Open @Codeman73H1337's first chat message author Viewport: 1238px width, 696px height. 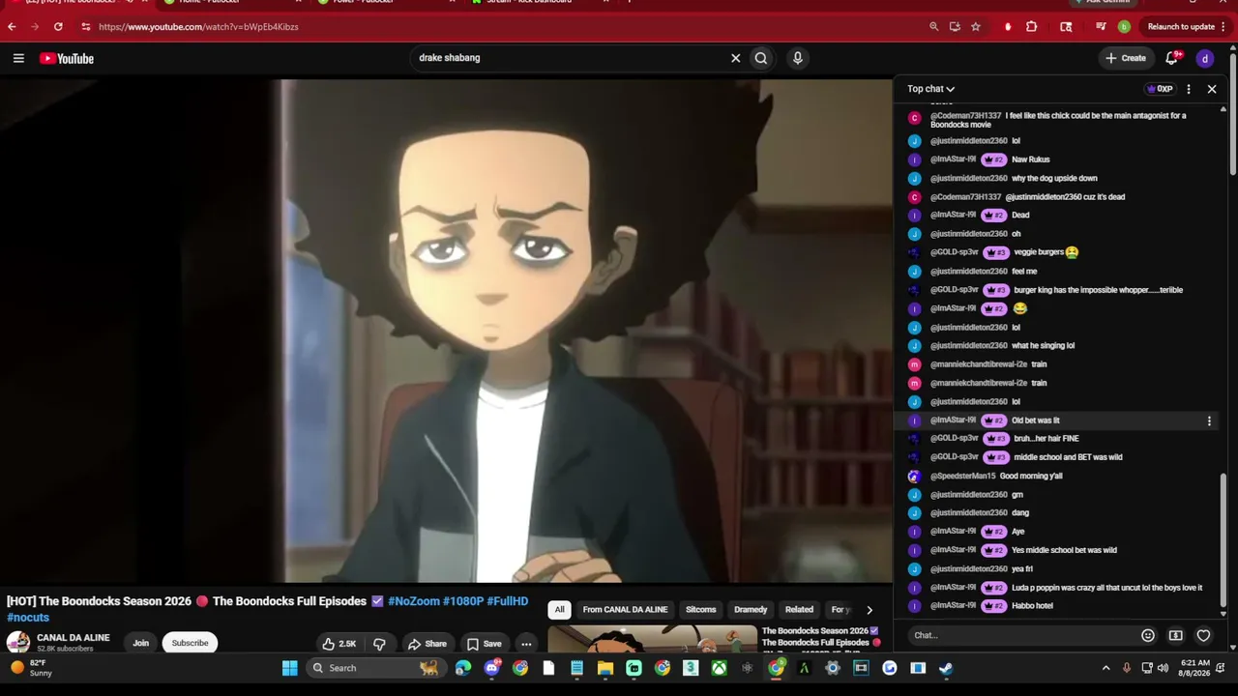[x=965, y=116]
